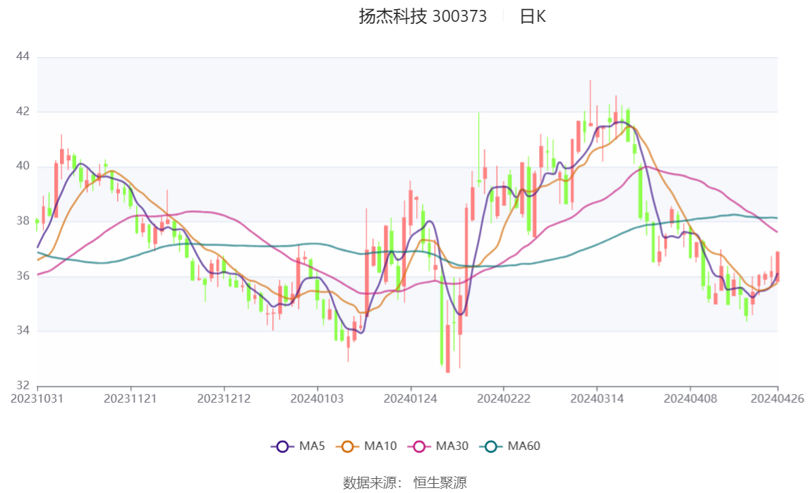Toggle the MA10 legend series
Viewport: 810px width, 493px height.
366,446
